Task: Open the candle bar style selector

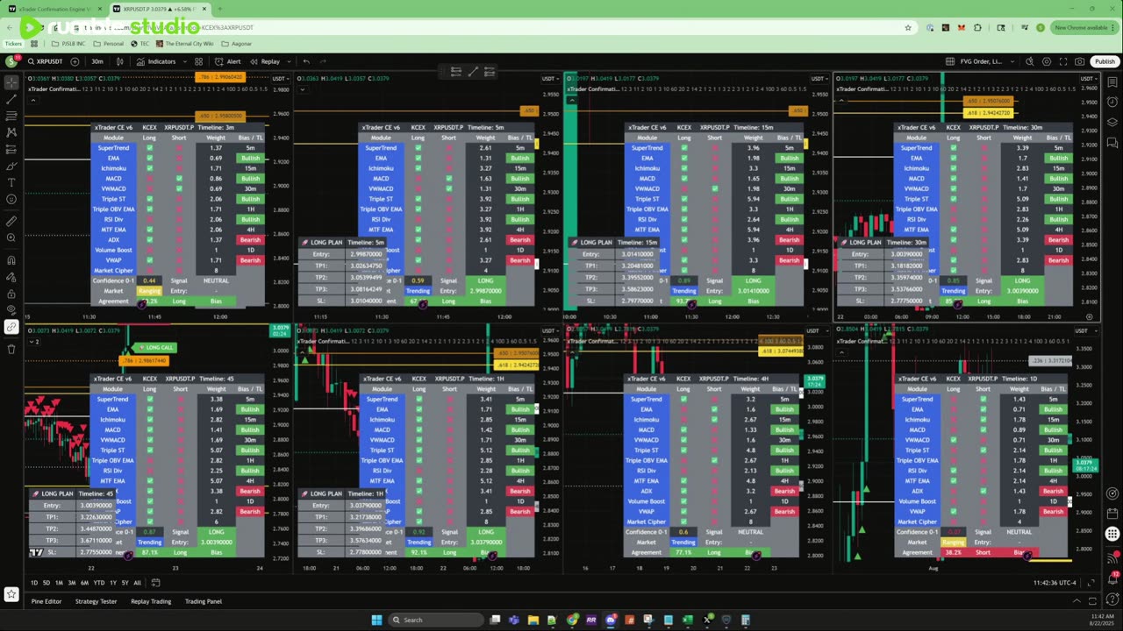Action: pos(119,61)
